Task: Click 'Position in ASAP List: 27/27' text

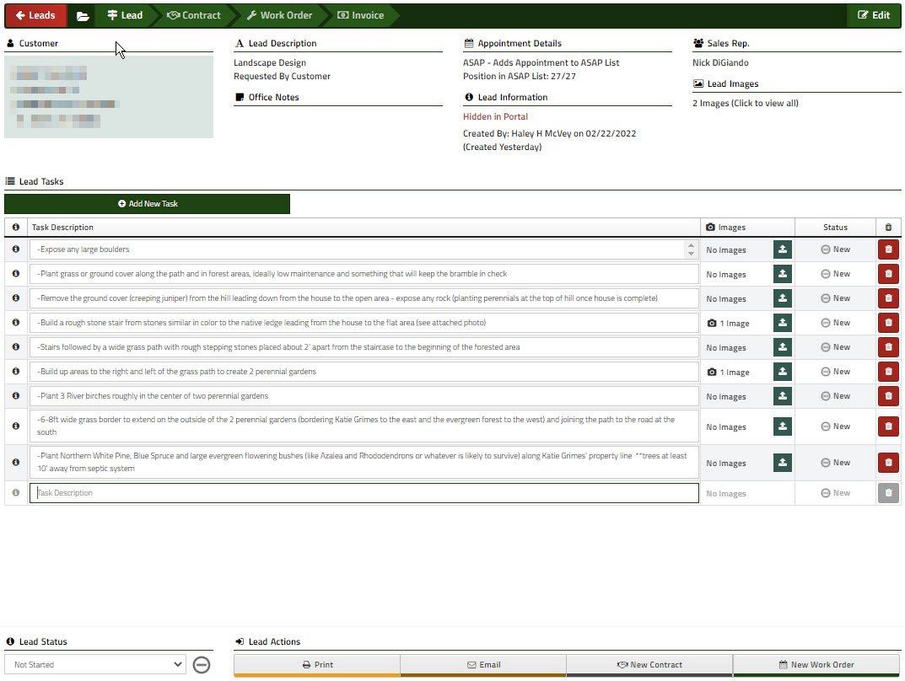Action: click(520, 76)
